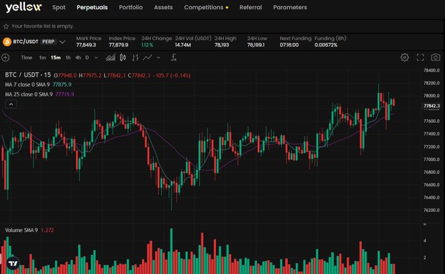445x274 pixels.
Task: Select the 15m timeframe
Action: pos(56,58)
